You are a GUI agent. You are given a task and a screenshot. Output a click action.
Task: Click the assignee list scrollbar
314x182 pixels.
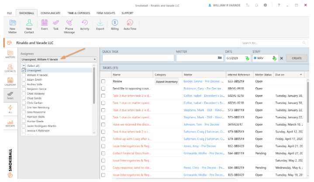tap(94, 86)
